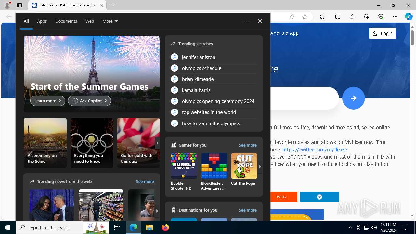Open BlockBuster: Adventures game
This screenshot has height=234, width=416.
click(214, 172)
